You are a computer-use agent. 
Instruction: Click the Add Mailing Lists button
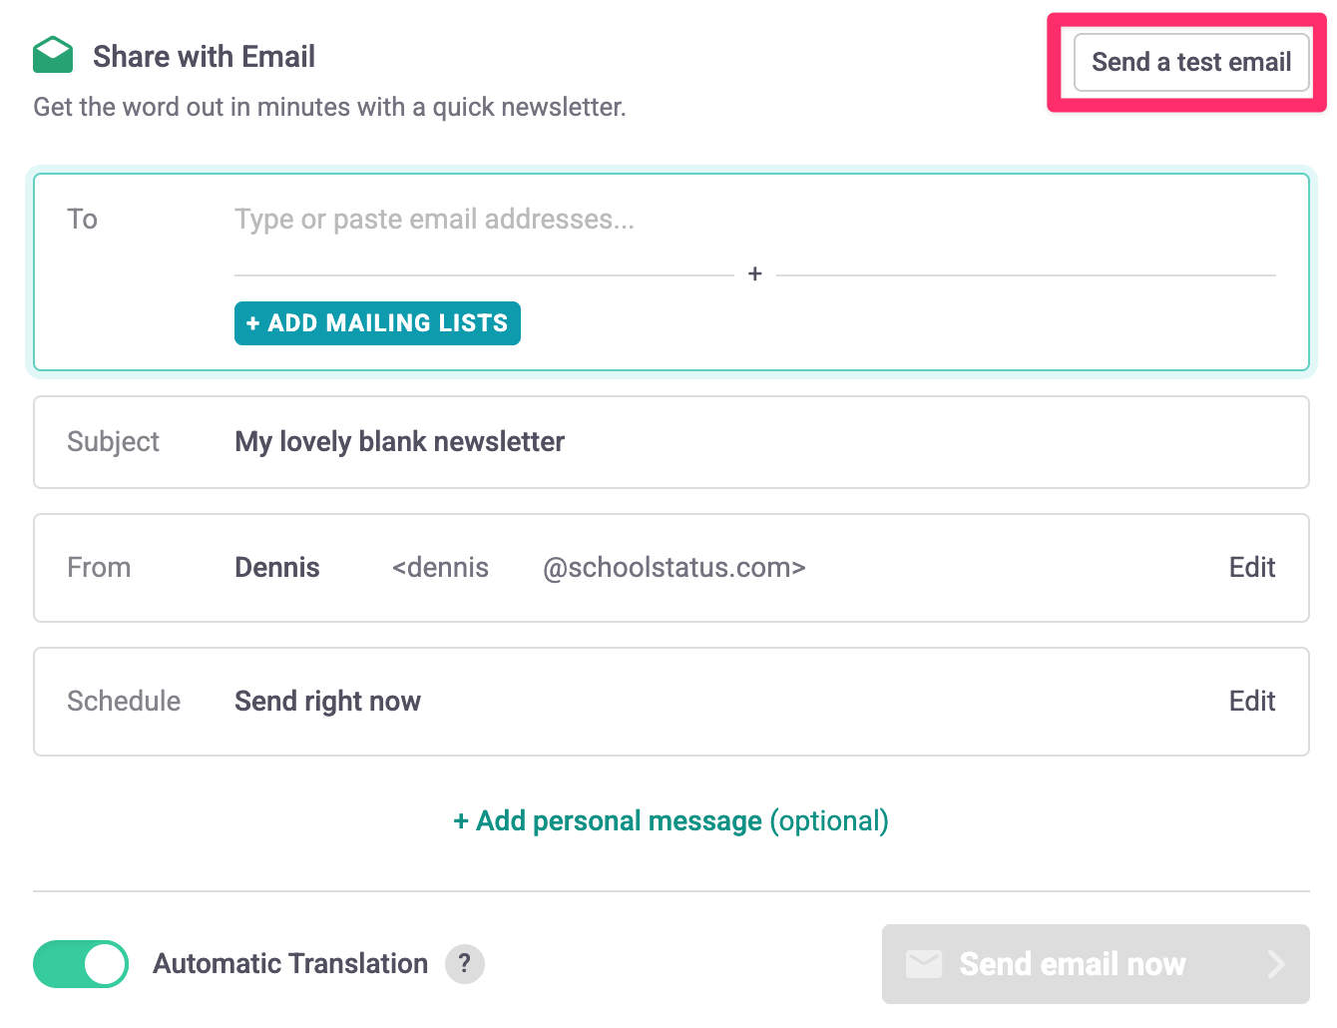(377, 323)
